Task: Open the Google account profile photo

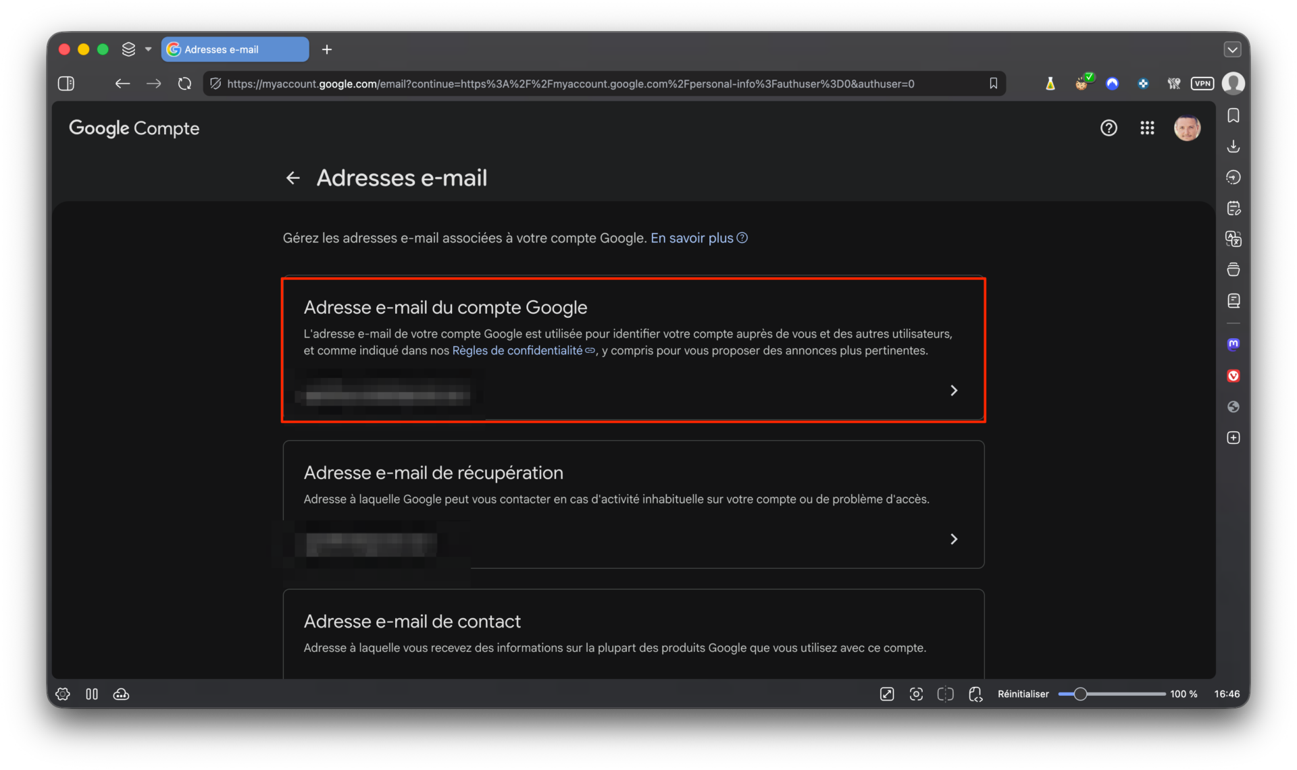Action: coord(1187,128)
